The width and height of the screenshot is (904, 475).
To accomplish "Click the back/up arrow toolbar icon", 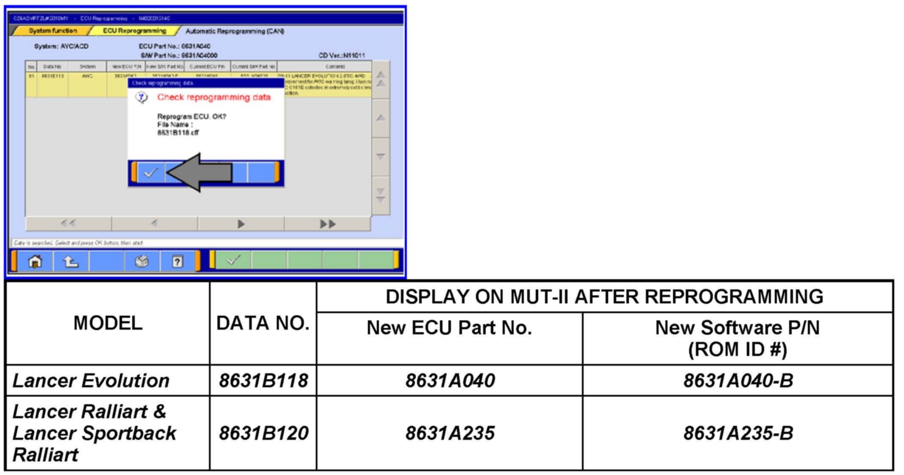I will pos(71,261).
